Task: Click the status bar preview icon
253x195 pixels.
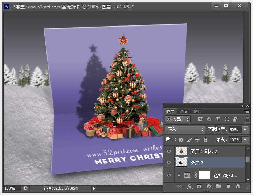Action: pos(25,188)
